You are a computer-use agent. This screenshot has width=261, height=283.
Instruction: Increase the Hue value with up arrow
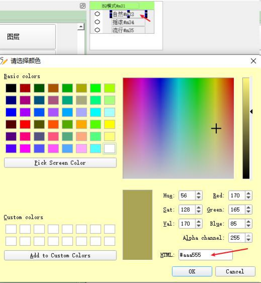click(199, 194)
